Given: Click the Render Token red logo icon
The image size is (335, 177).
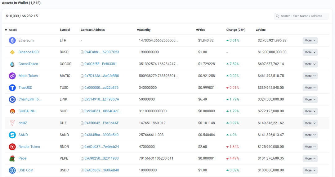Looking at the screenshot, I should click(x=12, y=147).
